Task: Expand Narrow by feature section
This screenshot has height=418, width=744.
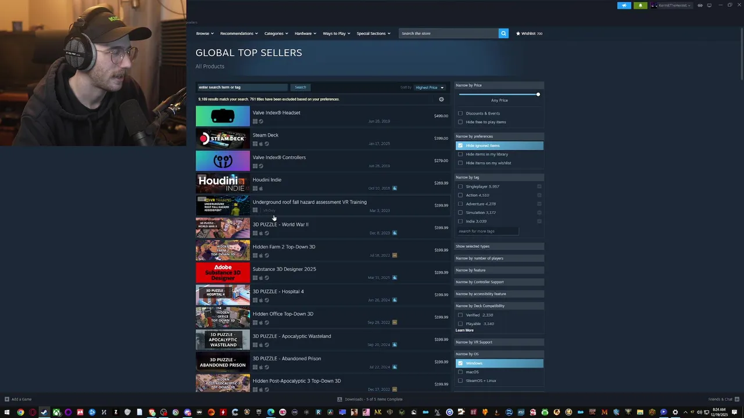Action: click(499, 270)
